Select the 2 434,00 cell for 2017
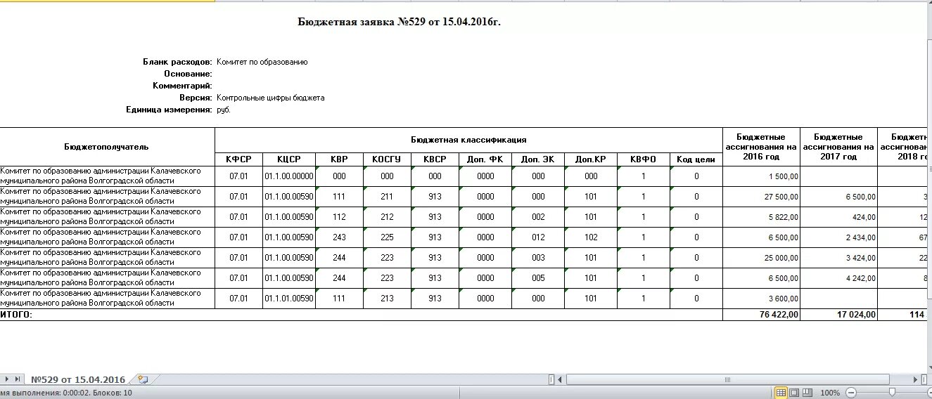This screenshot has height=399, width=932. (x=839, y=237)
